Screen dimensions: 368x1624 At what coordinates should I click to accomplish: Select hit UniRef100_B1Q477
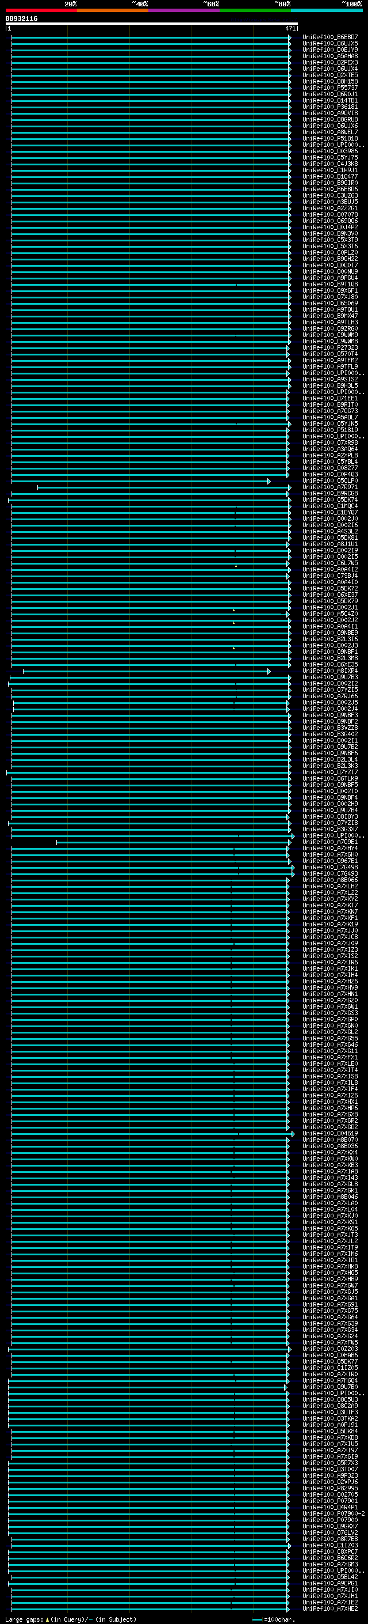330,176
